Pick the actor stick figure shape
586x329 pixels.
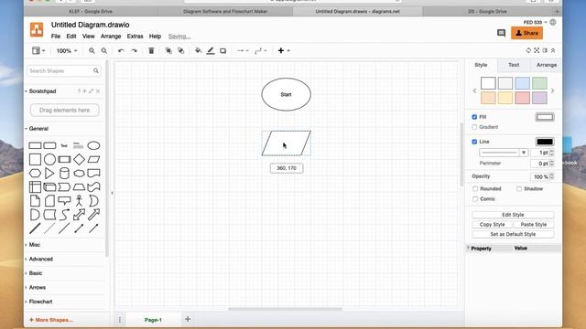pyautogui.click(x=79, y=201)
